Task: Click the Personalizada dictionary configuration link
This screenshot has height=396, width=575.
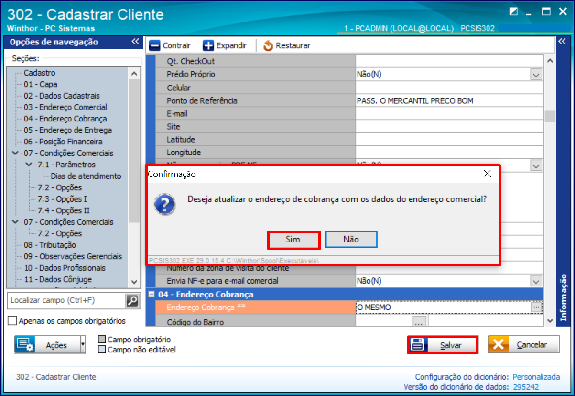Action: pos(536,377)
